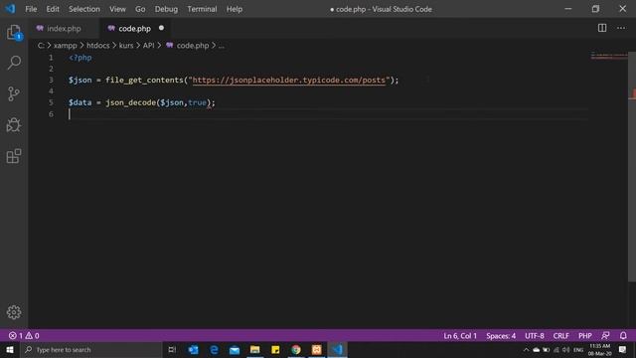Open the Source Control view

click(x=14, y=93)
